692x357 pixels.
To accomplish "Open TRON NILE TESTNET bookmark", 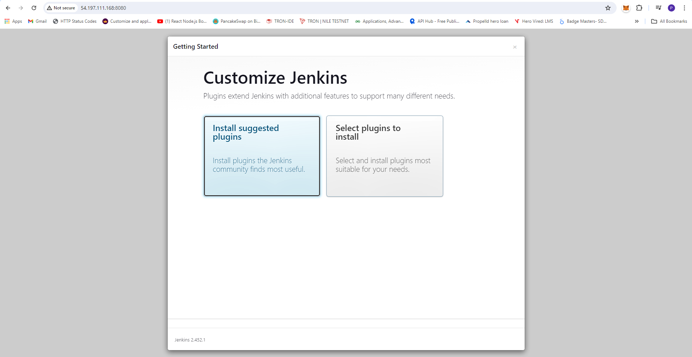I will pos(325,21).
